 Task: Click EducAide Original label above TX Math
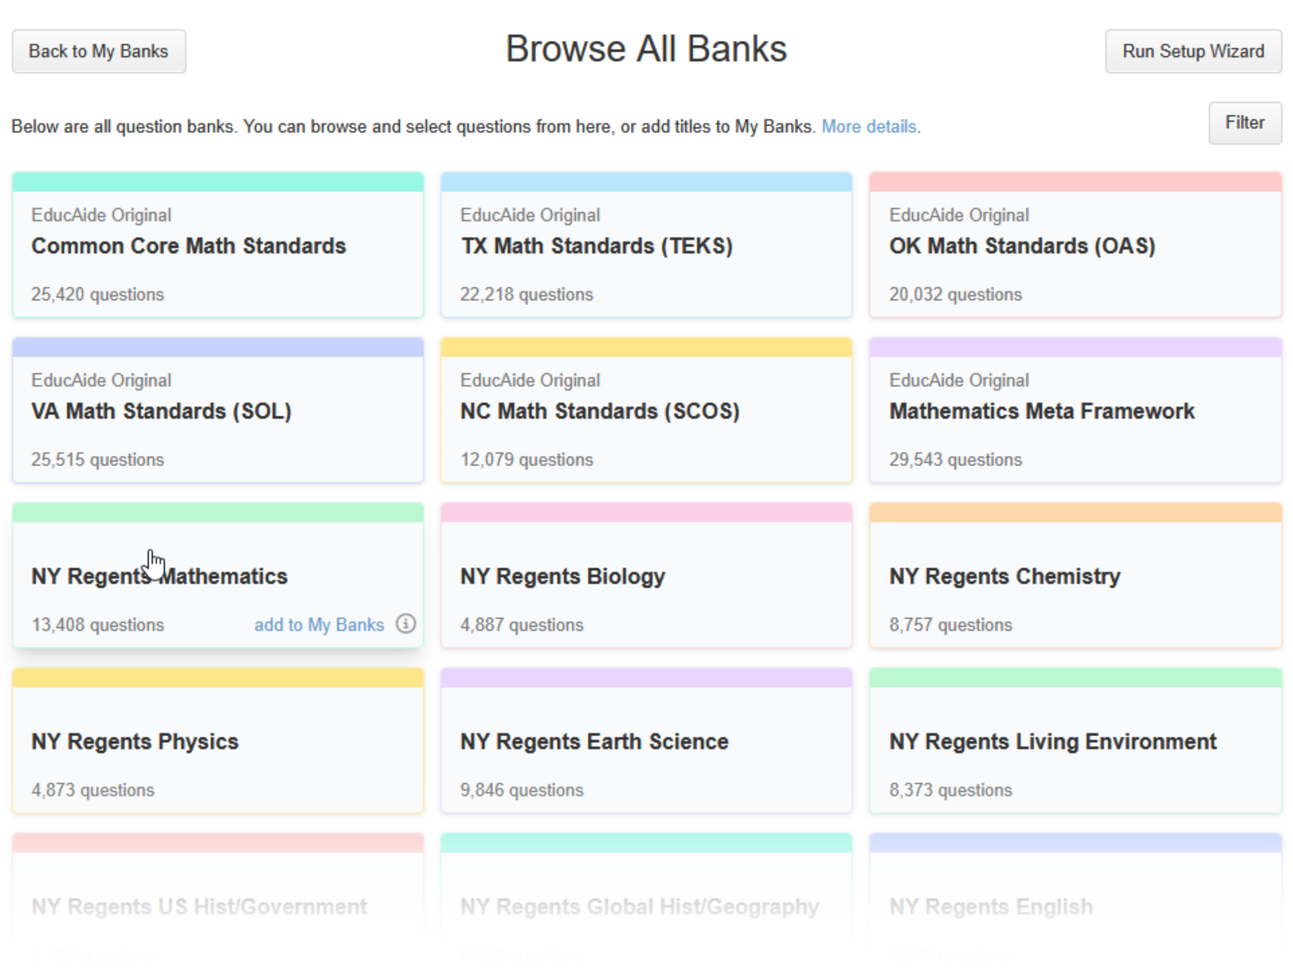point(530,215)
